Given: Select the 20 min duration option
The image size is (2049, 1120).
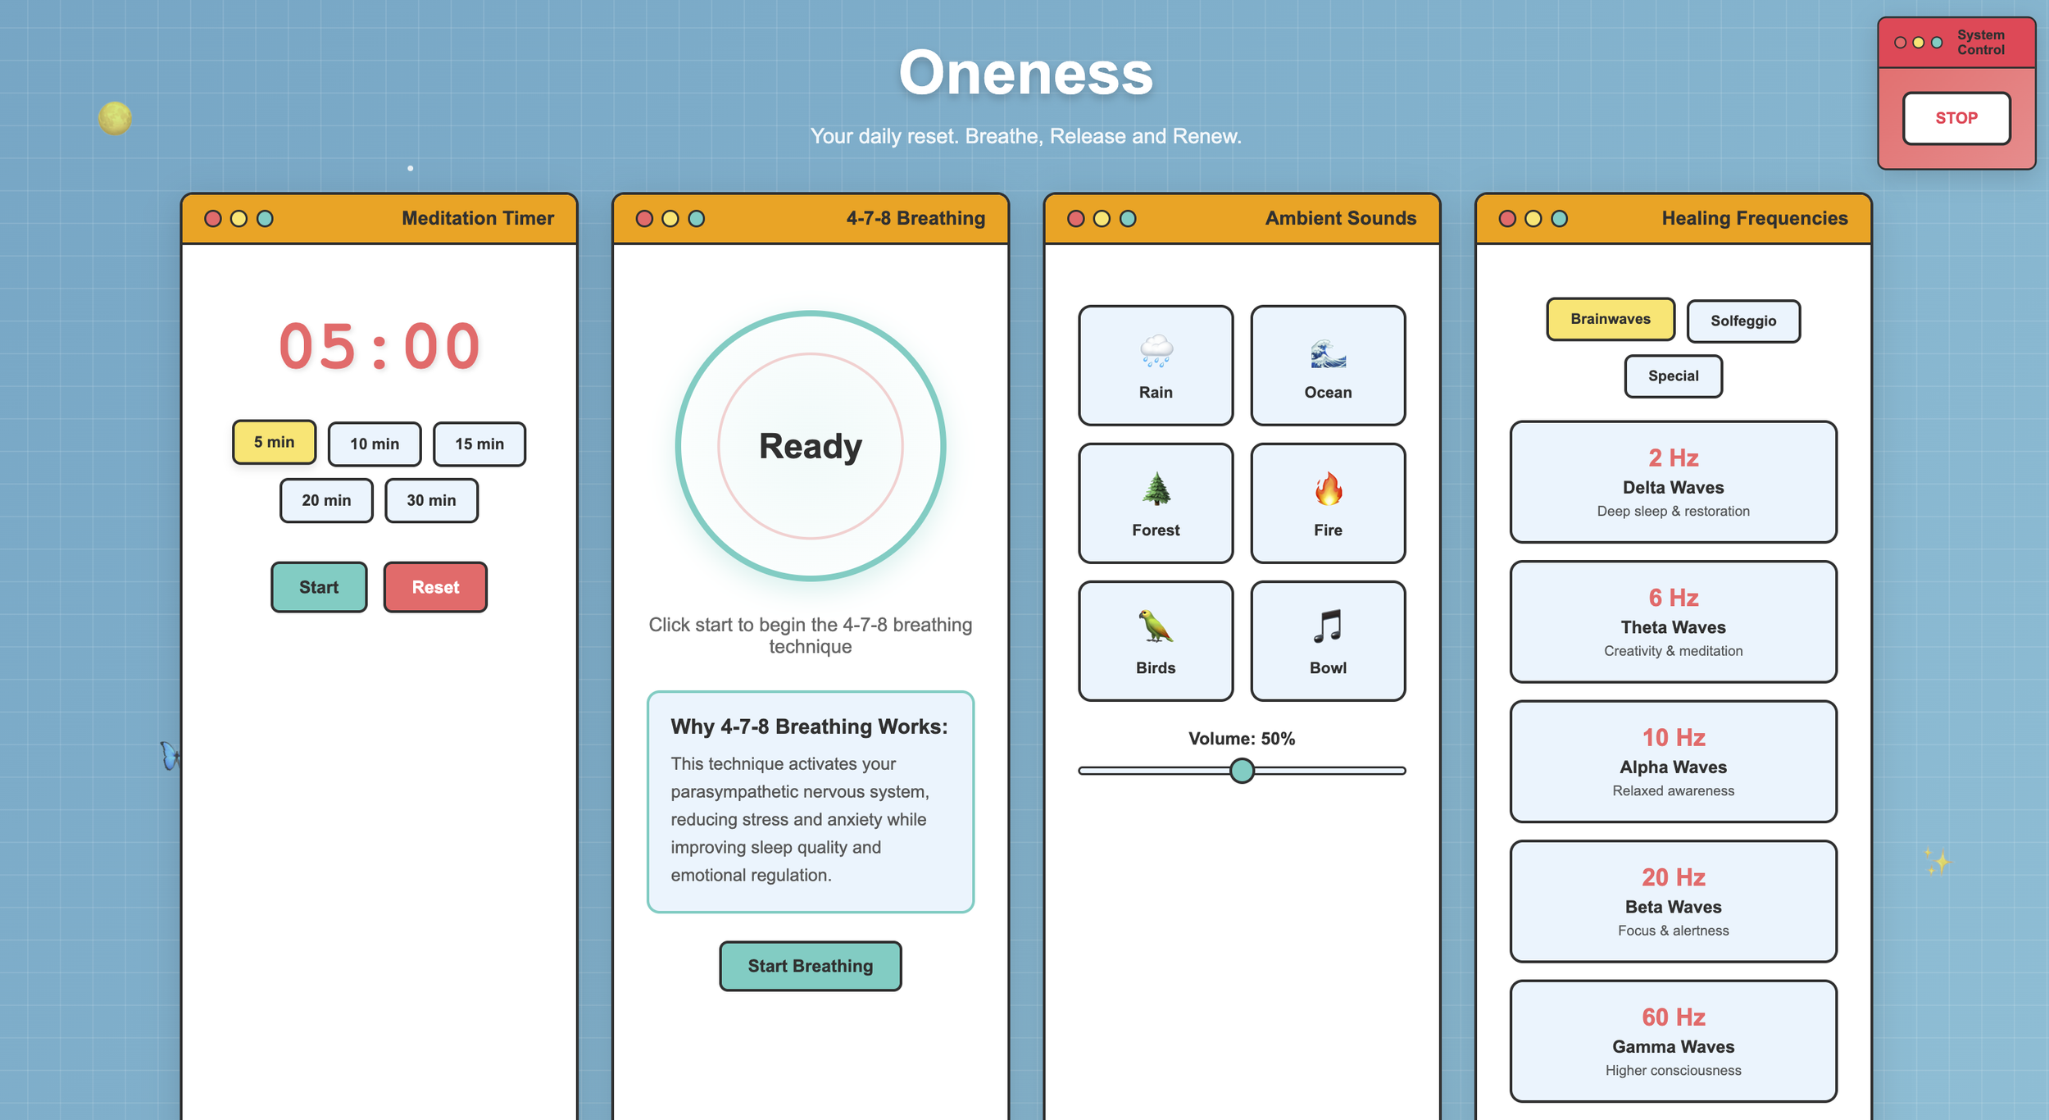Looking at the screenshot, I should coord(326,500).
